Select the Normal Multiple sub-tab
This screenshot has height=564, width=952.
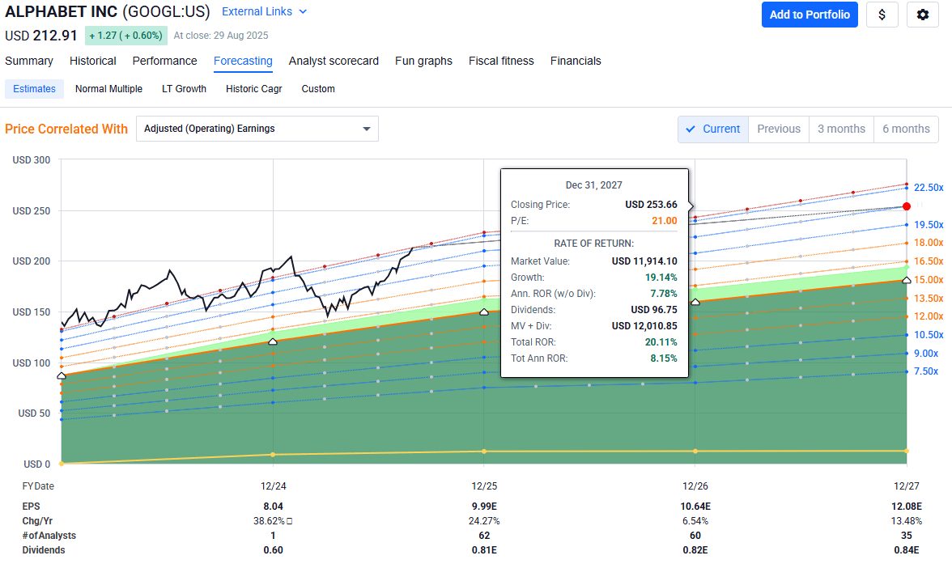coord(108,89)
